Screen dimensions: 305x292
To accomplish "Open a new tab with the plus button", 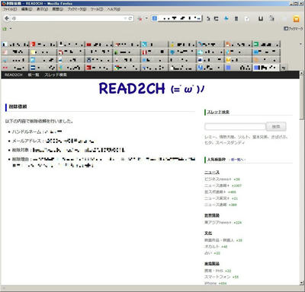I will [x=284, y=68].
